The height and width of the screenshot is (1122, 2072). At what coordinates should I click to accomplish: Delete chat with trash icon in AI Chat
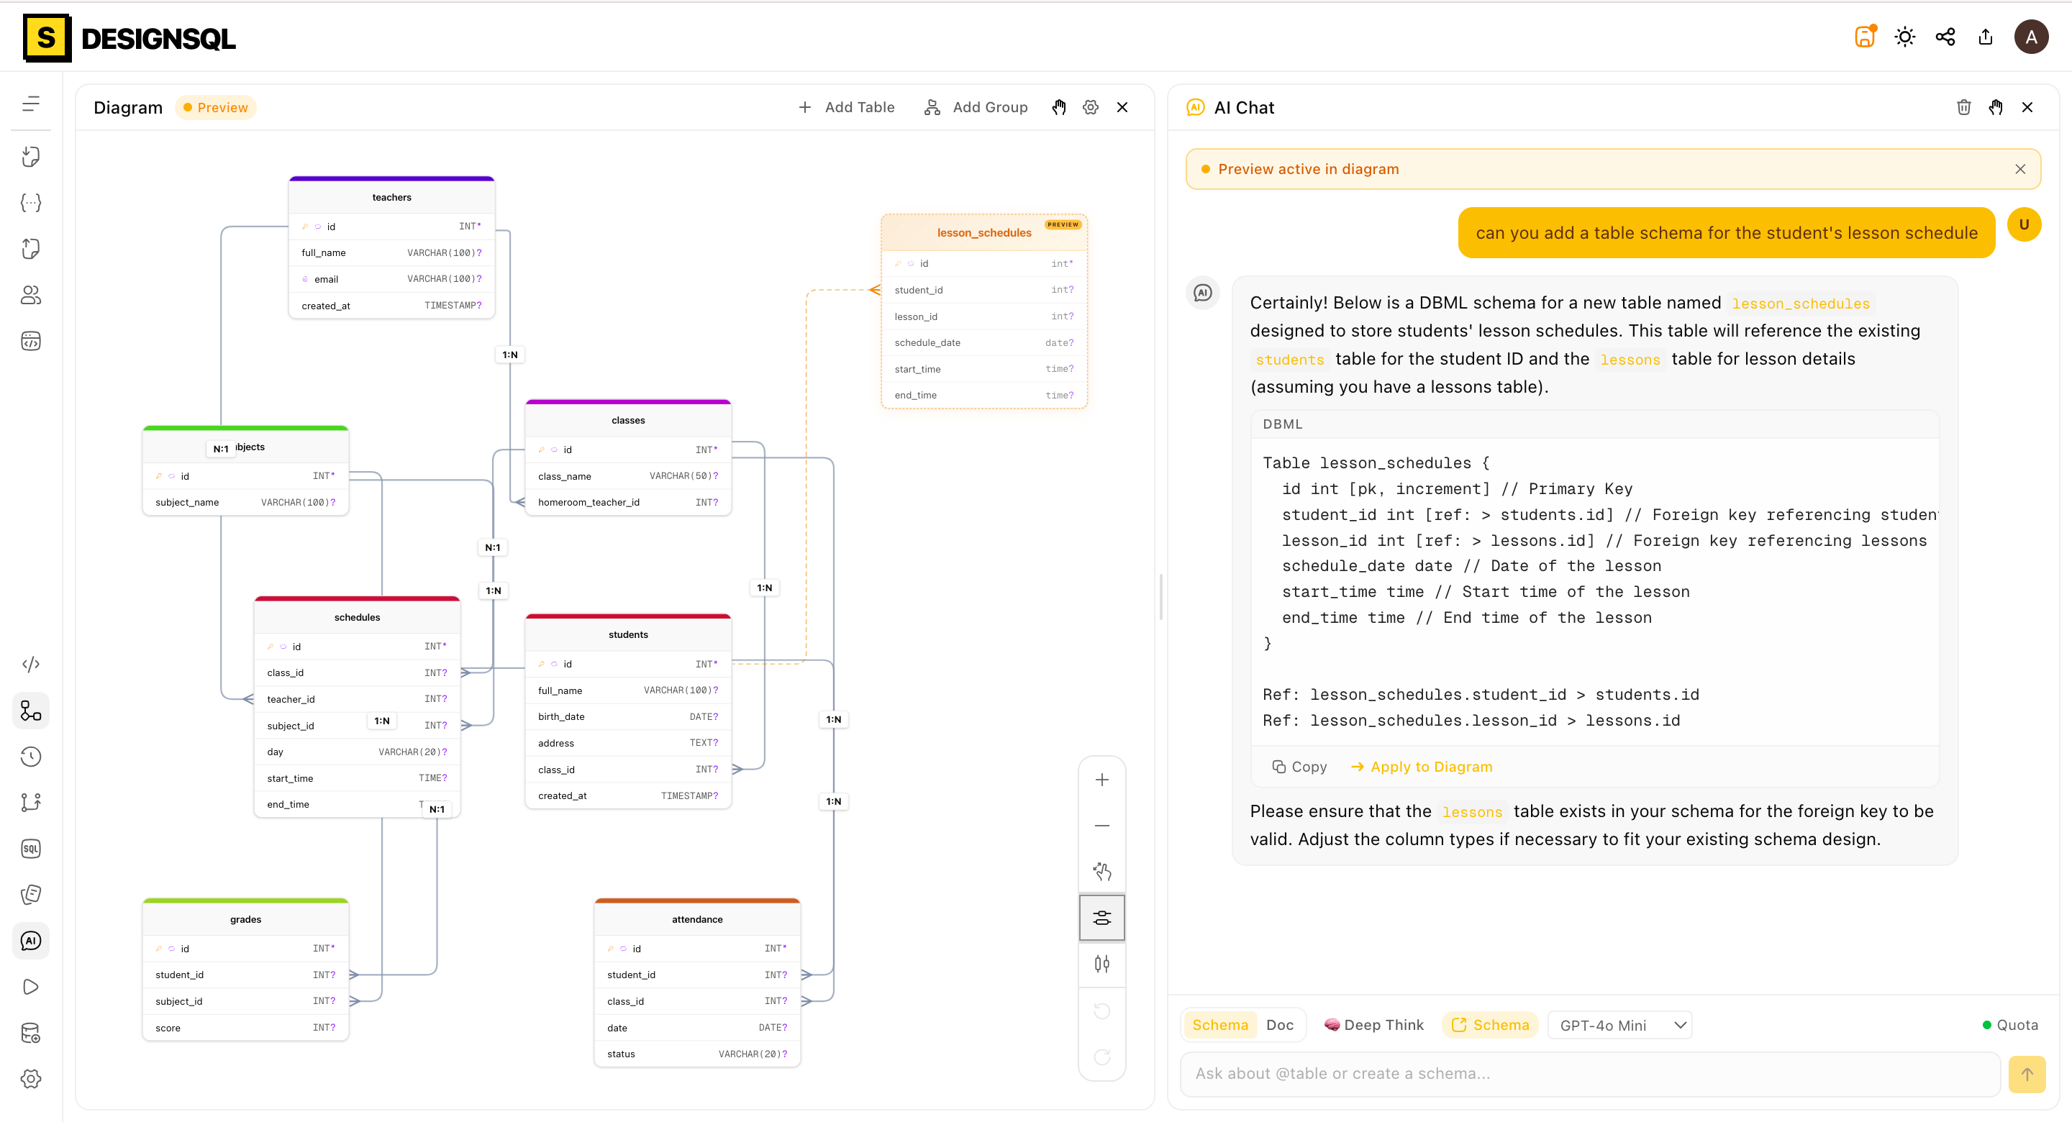tap(1963, 107)
